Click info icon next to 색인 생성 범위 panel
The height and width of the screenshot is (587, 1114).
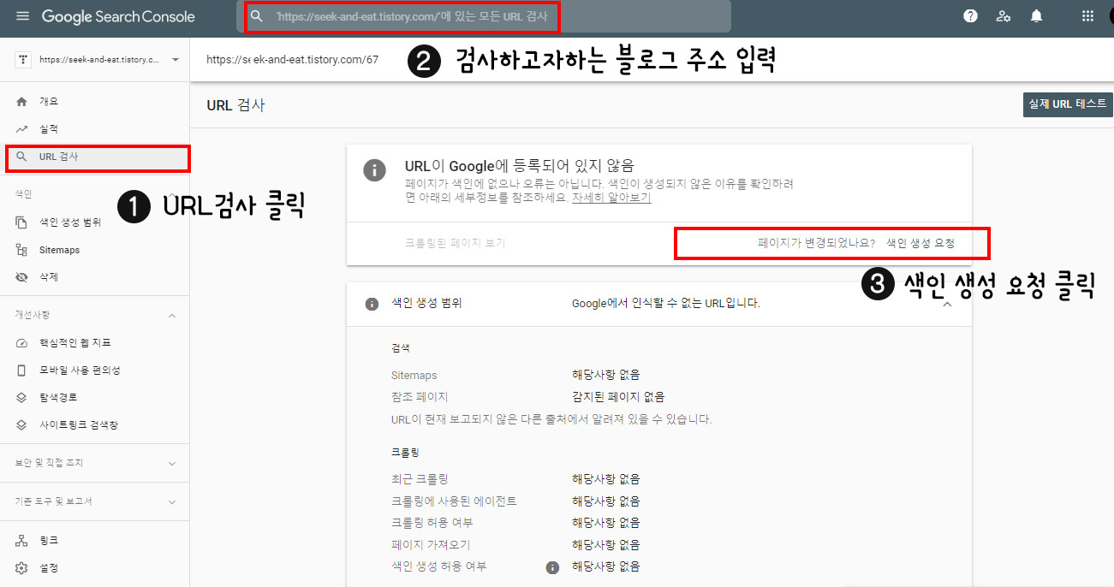pyautogui.click(x=372, y=304)
